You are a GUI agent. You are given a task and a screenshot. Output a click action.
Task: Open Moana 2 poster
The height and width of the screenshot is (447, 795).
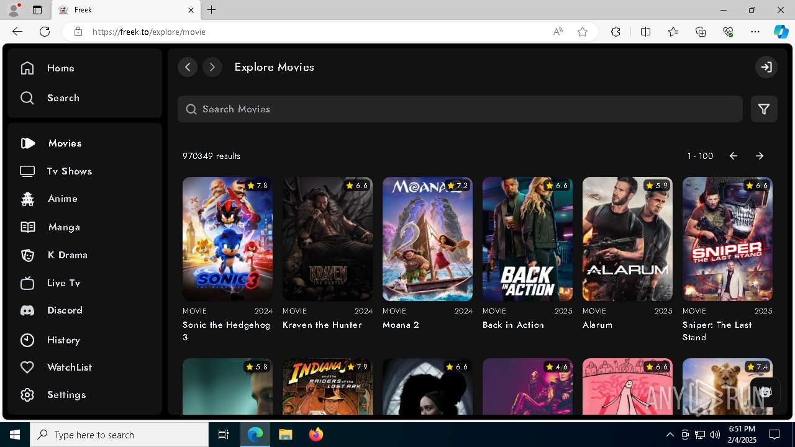pos(427,239)
